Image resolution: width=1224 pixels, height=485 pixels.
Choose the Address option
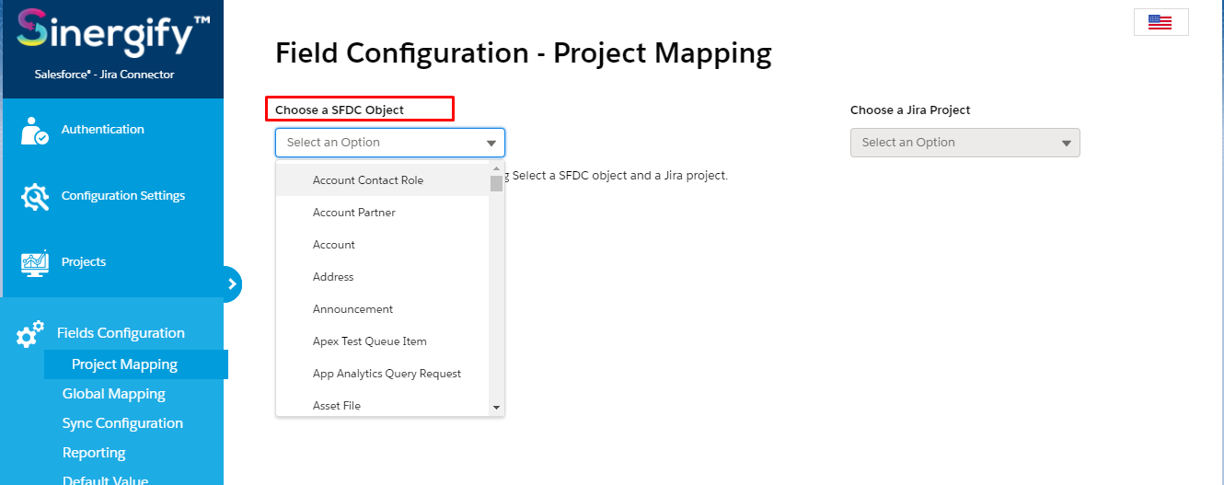click(383, 277)
